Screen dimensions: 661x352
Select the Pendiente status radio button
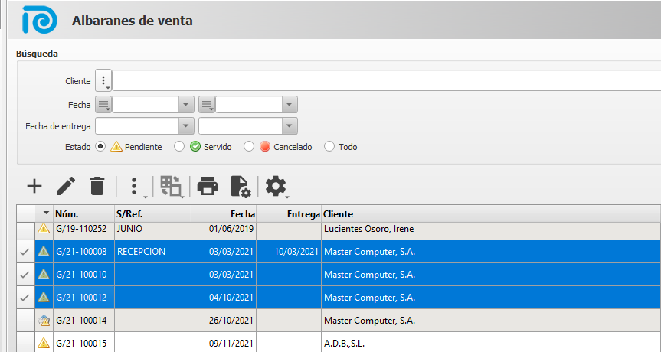100,147
